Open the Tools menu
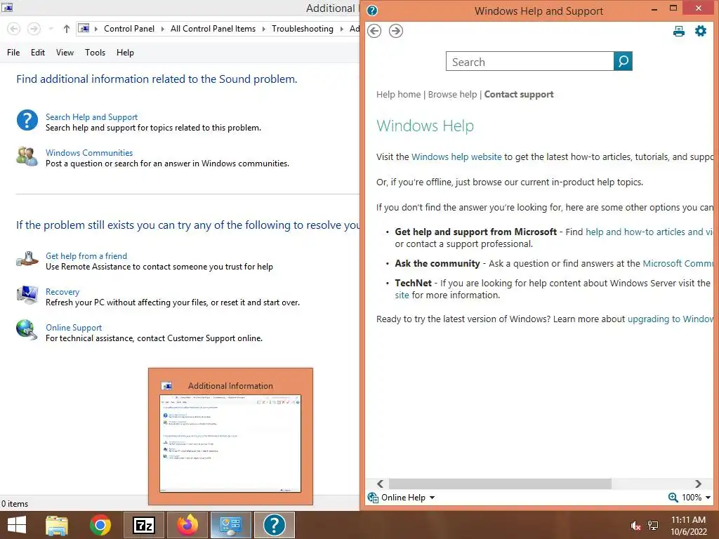 [x=95, y=53]
